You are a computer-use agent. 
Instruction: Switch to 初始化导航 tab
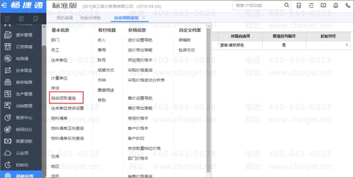[91, 18]
